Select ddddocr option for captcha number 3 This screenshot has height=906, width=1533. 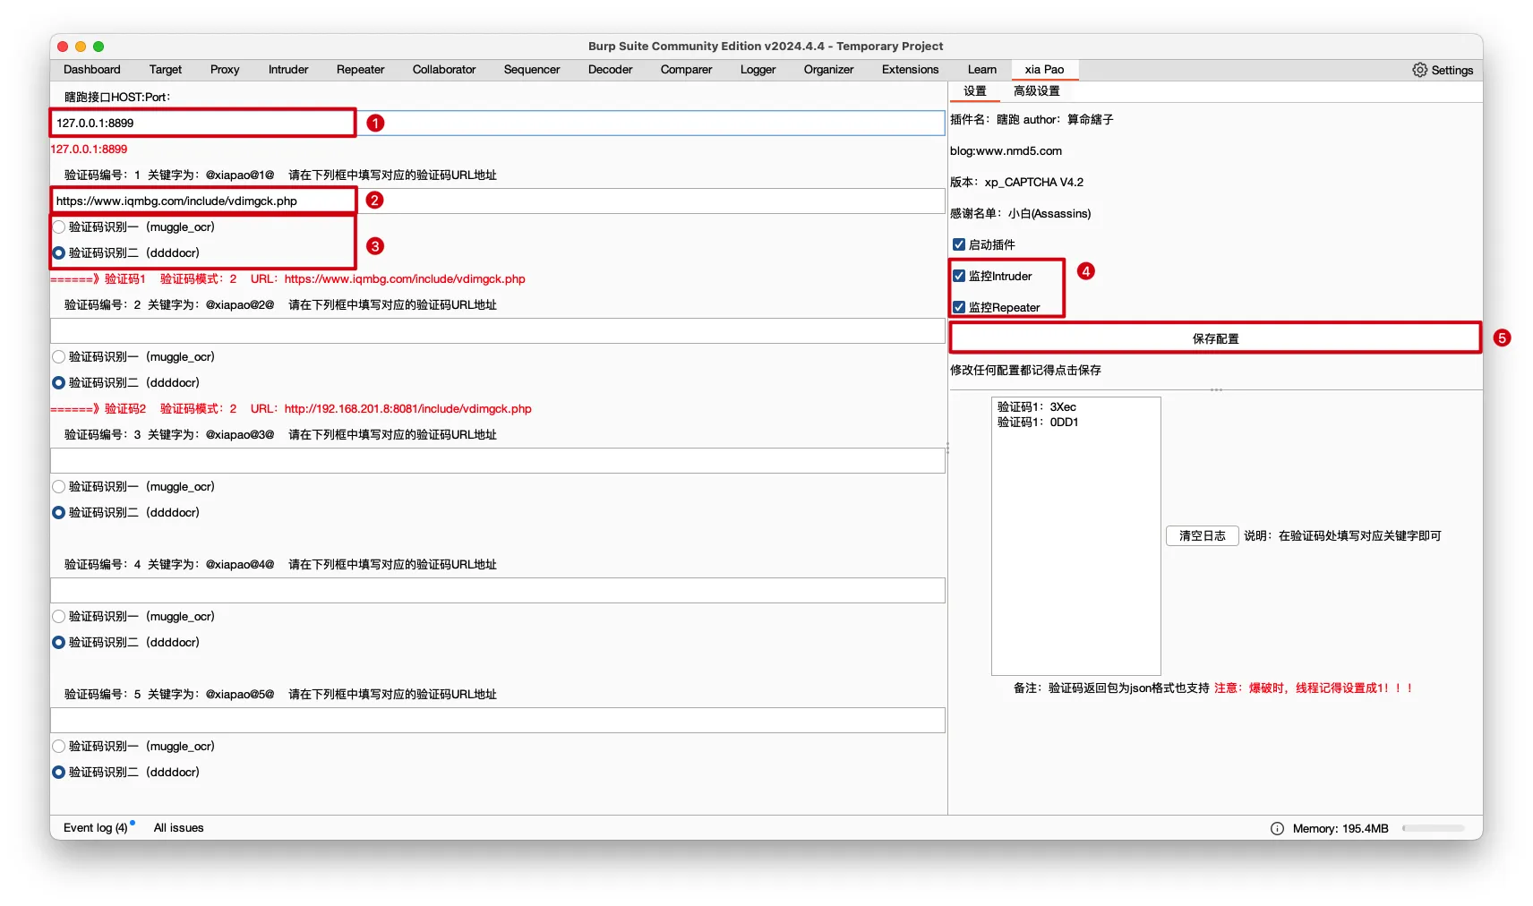[59, 513]
